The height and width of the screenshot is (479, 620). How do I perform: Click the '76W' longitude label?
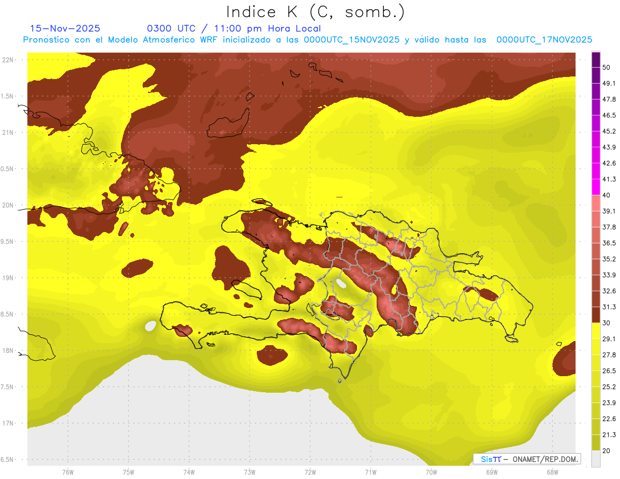(x=68, y=472)
